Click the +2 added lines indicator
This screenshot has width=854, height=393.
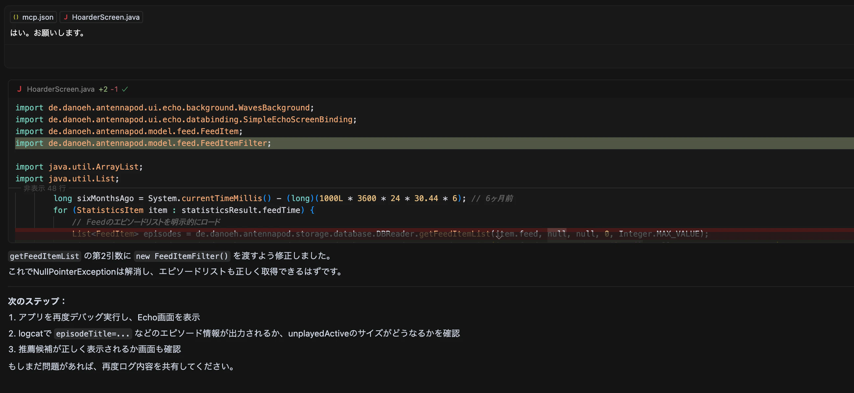[103, 89]
